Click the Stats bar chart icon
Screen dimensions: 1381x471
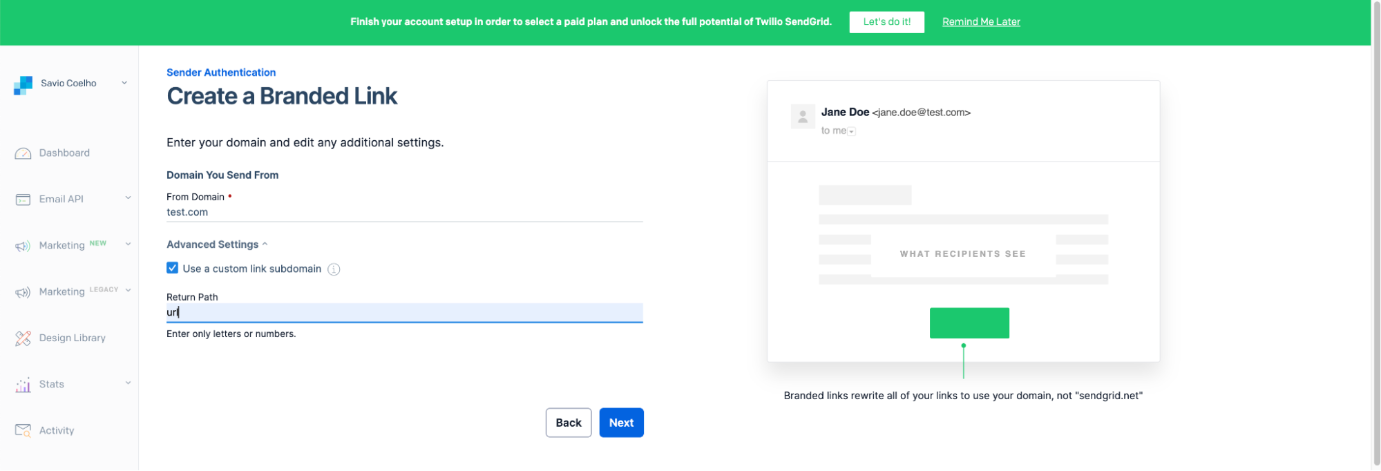click(x=23, y=385)
